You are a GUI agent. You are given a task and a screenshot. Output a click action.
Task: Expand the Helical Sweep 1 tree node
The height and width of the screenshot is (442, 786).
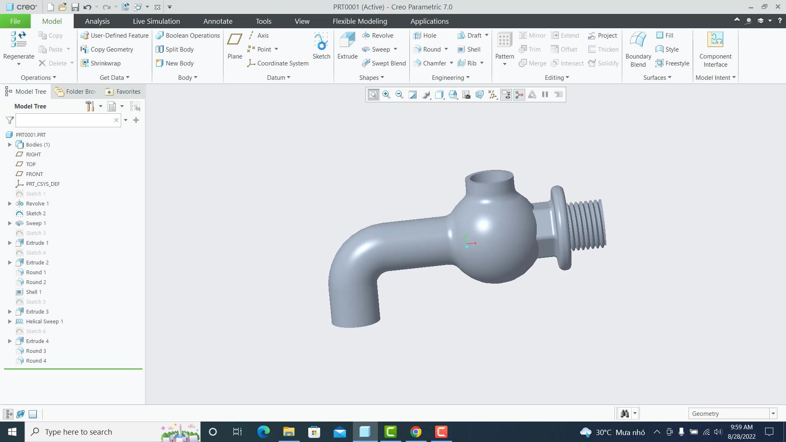click(10, 322)
